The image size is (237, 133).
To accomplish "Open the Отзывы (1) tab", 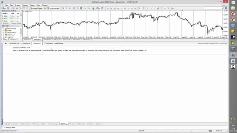I will [37, 44].
